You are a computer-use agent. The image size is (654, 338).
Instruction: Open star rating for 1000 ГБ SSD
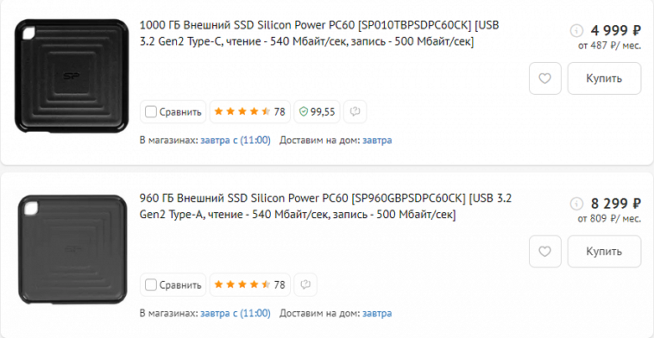[x=249, y=112]
